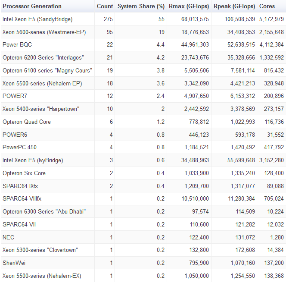Click the SPARC64 IXfx processor name

pyautogui.click(x=20, y=186)
